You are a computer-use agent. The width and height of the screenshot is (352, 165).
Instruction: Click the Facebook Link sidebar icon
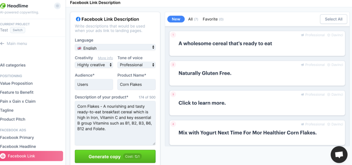(3, 156)
